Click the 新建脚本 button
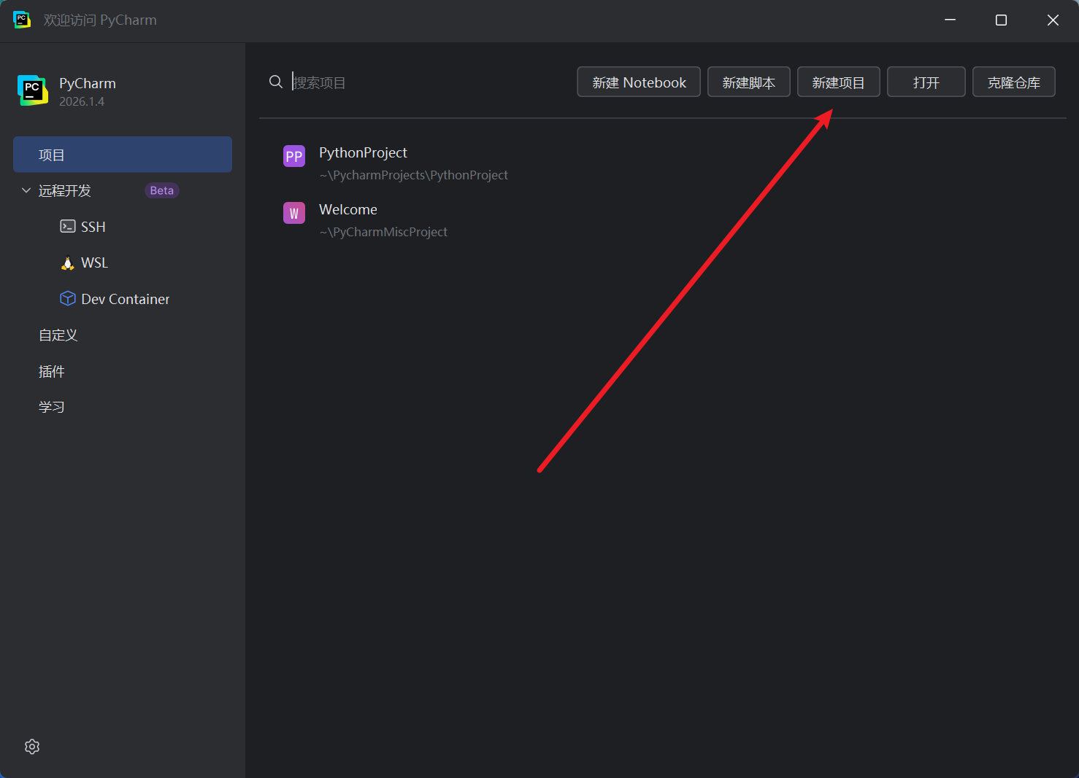This screenshot has height=778, width=1079. (749, 82)
